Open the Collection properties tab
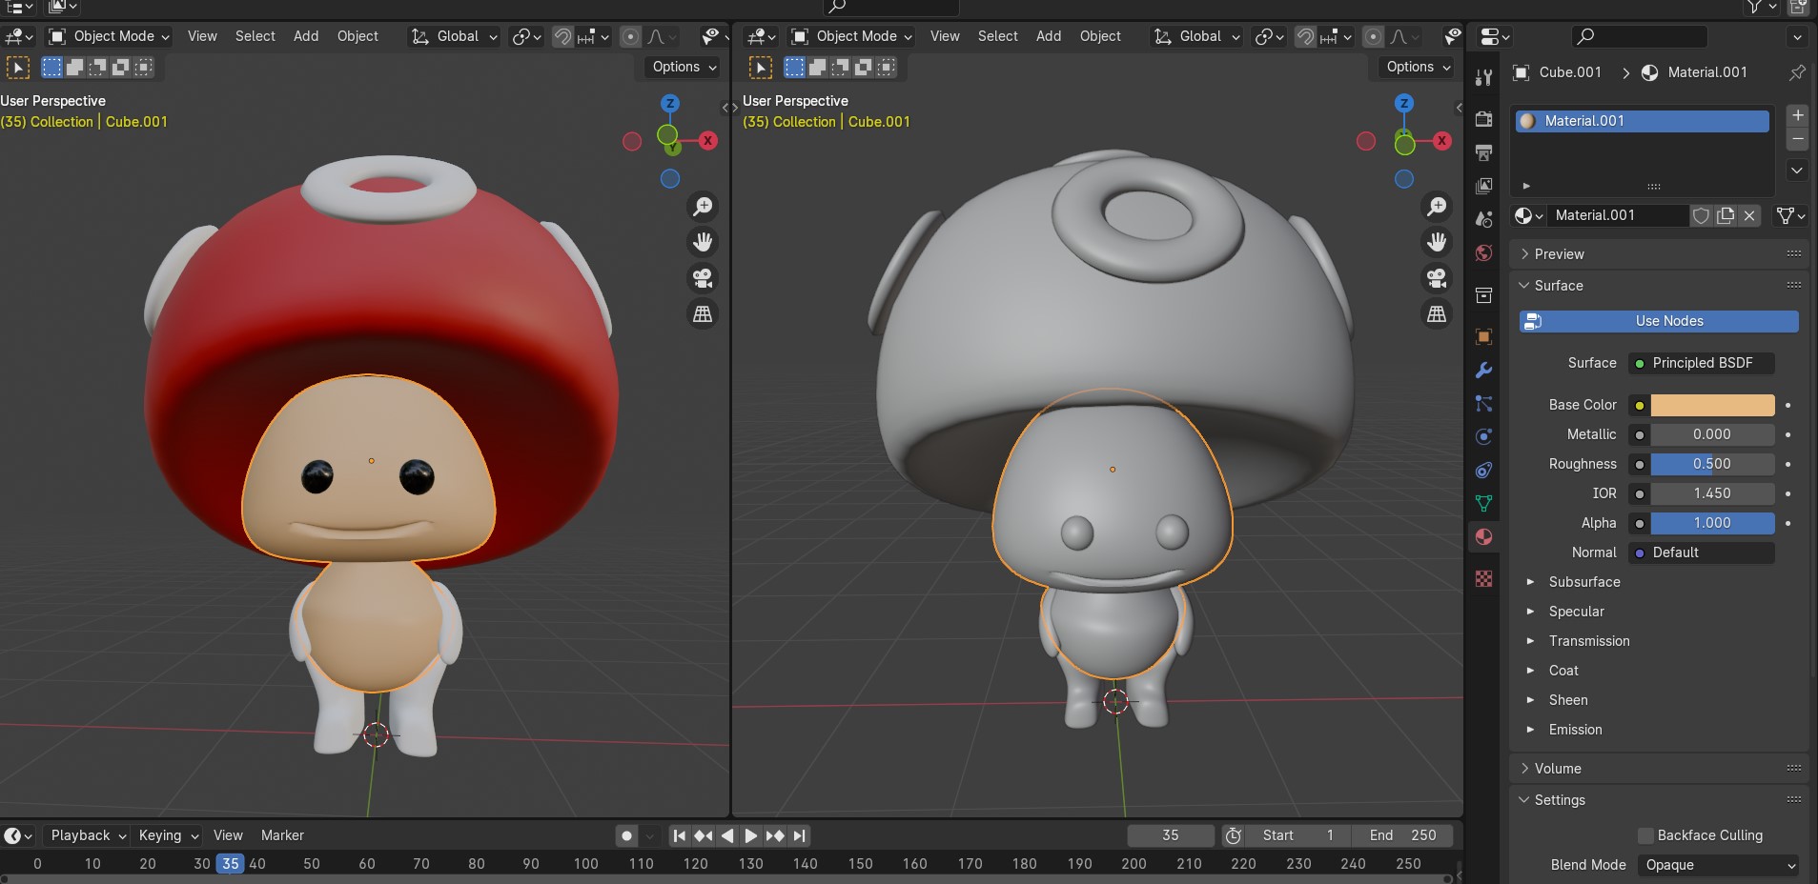This screenshot has width=1818, height=884. pos(1483,295)
